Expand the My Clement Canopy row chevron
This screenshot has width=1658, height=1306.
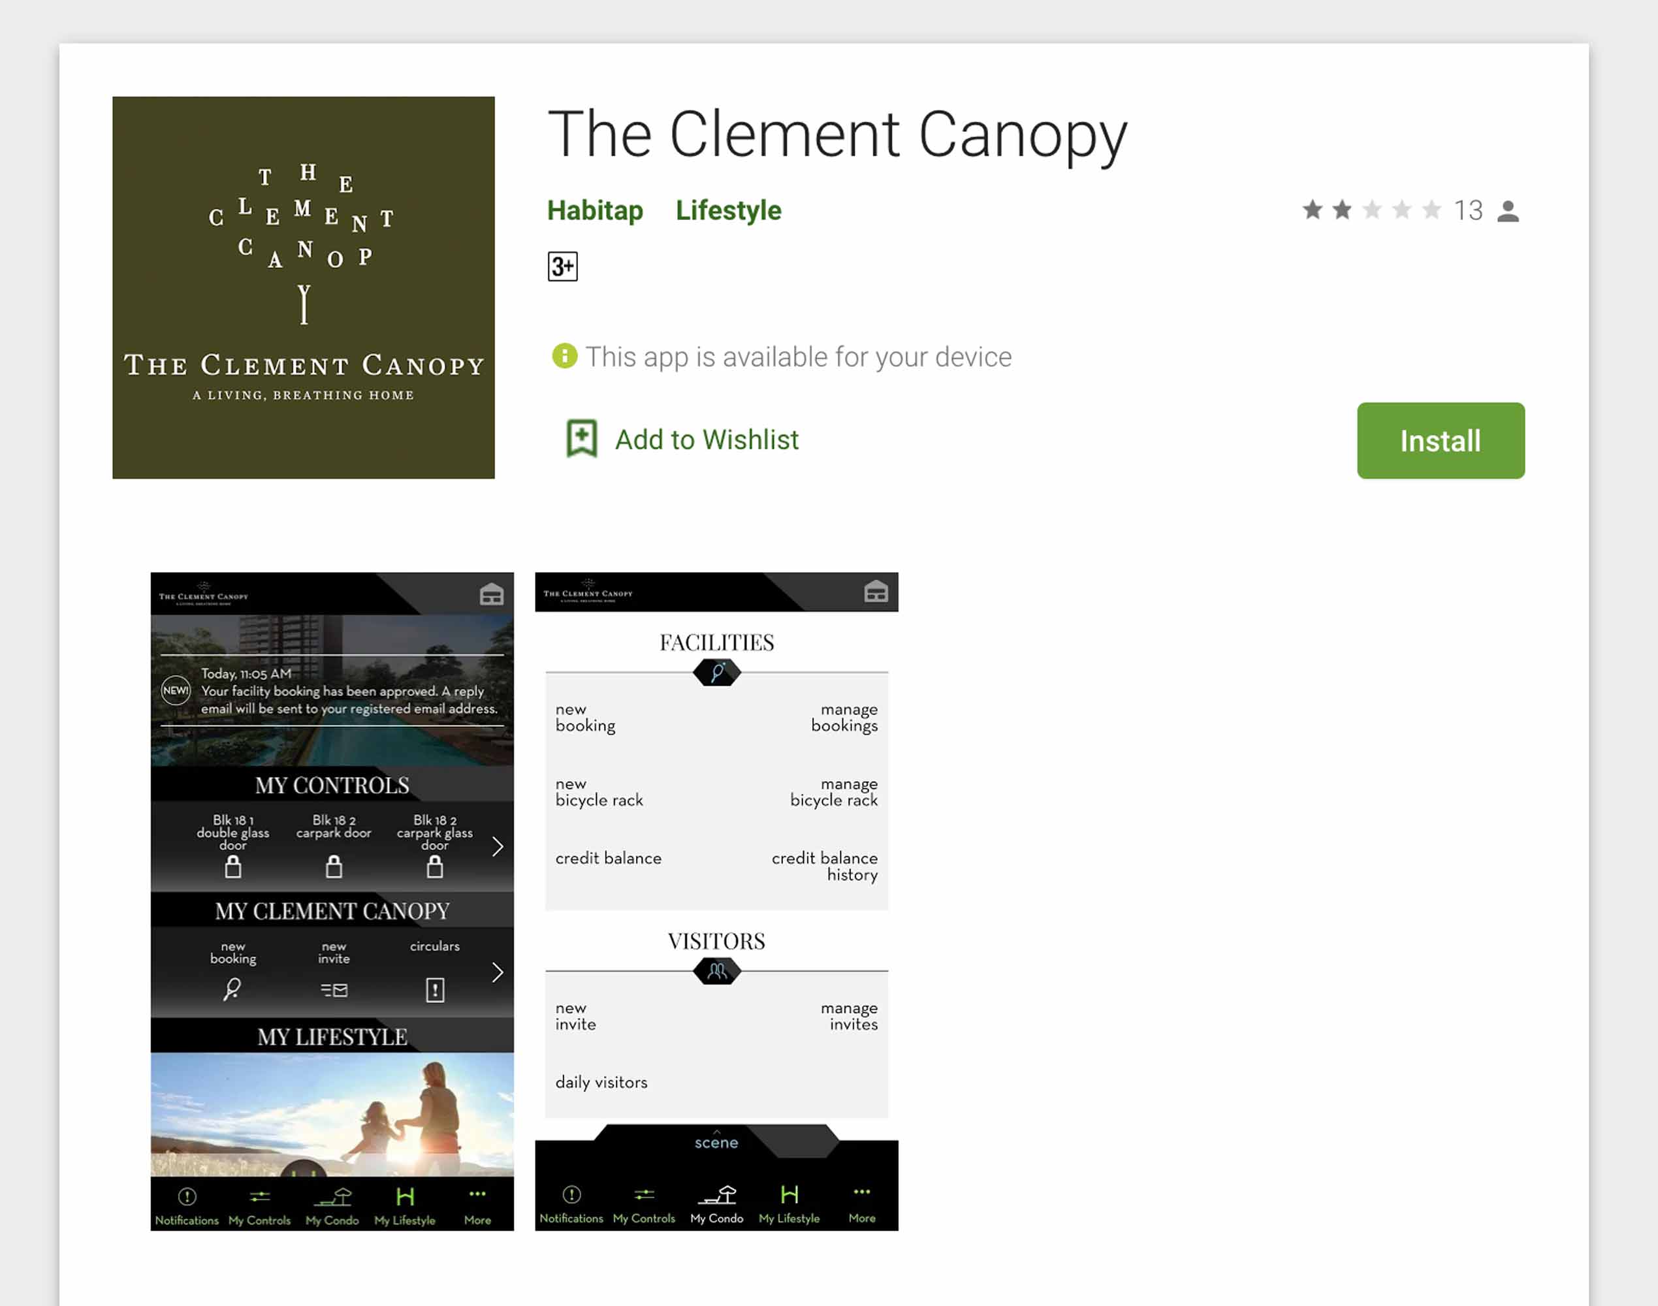coord(498,972)
